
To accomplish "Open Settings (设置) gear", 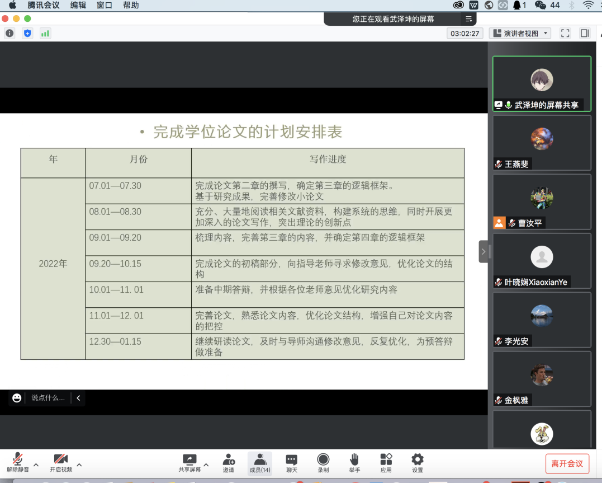I will coord(417,463).
